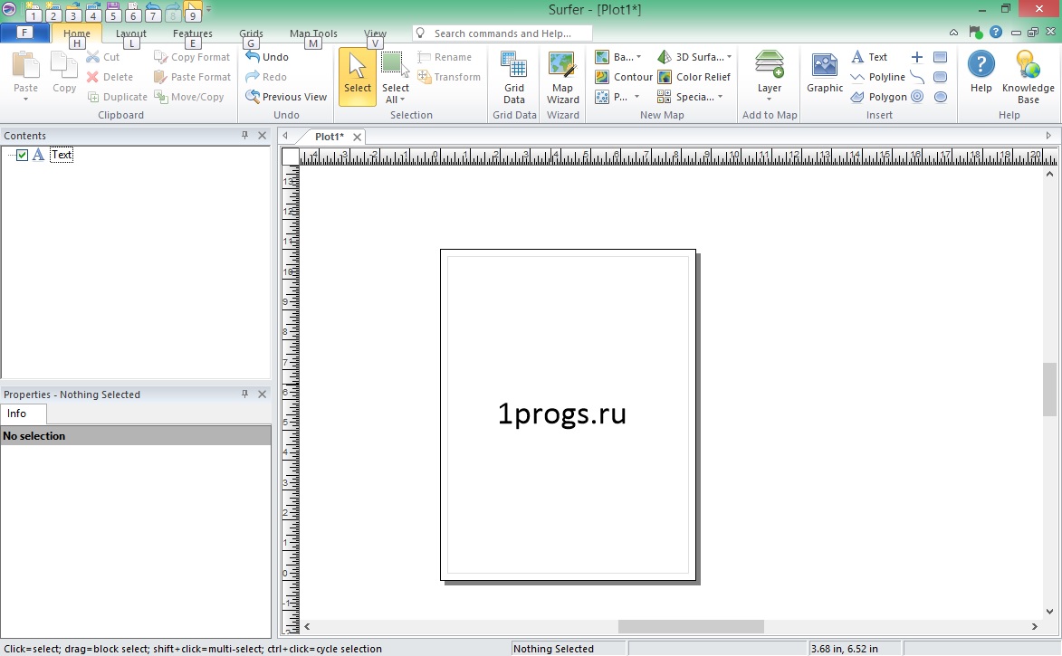Click the Cut scissors button
1062x656 pixels.
click(x=103, y=57)
